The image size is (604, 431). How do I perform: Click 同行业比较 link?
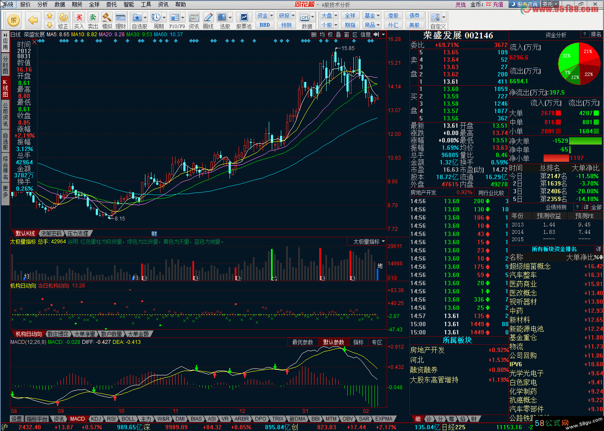(491, 193)
